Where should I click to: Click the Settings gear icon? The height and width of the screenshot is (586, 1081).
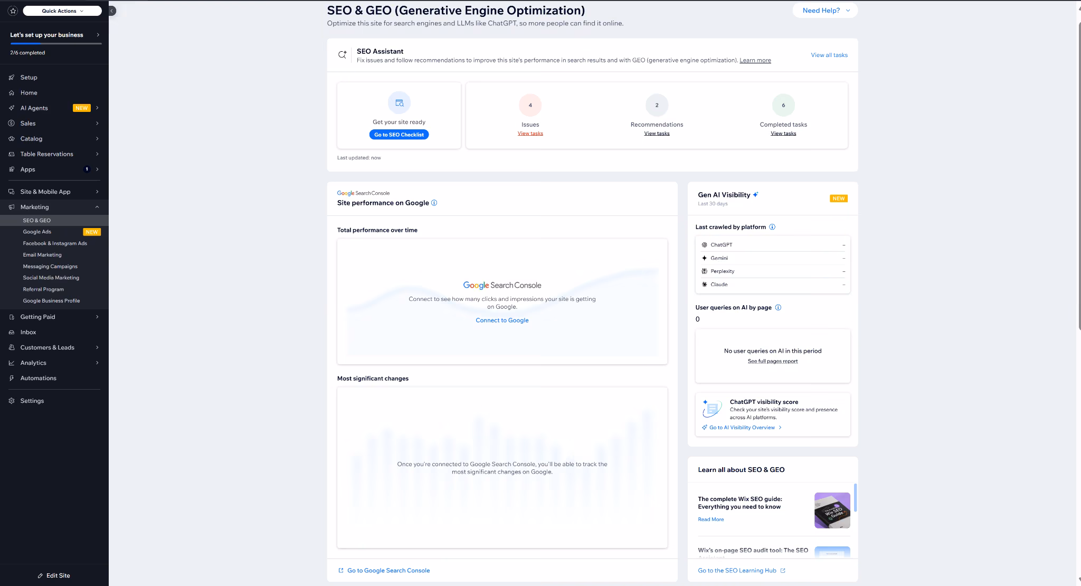point(12,401)
